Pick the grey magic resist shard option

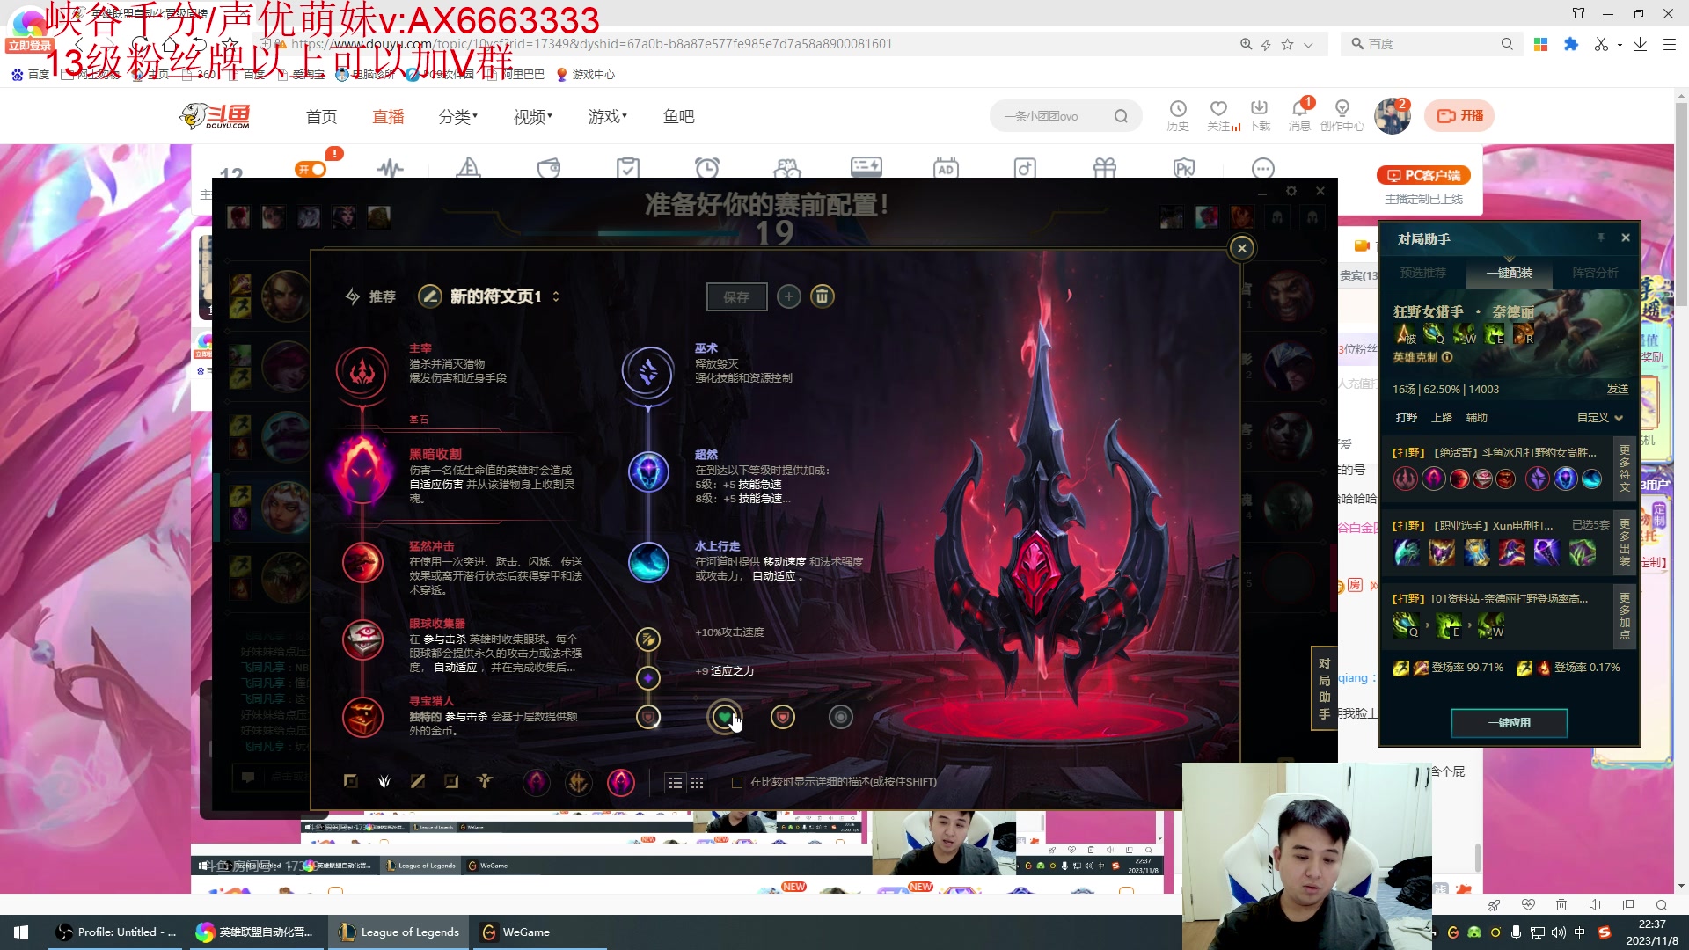[x=840, y=717]
